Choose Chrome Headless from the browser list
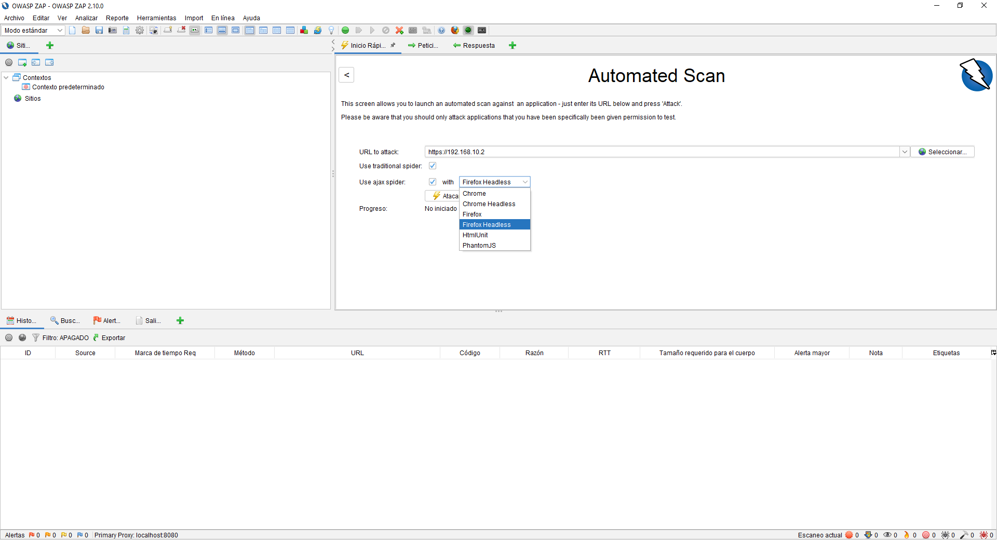 (x=489, y=204)
